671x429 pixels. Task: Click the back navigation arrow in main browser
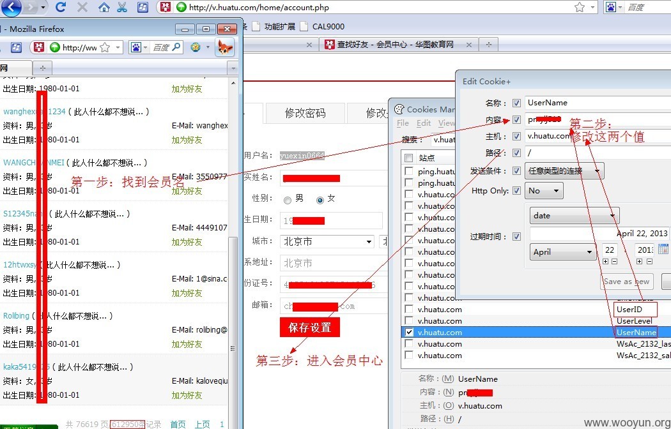11,7
